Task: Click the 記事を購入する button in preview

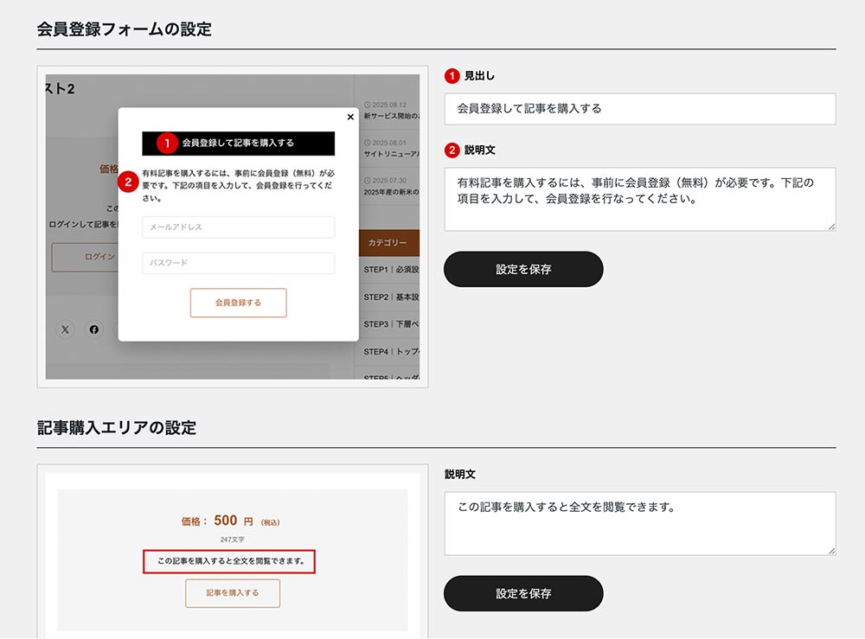Action: (x=233, y=593)
